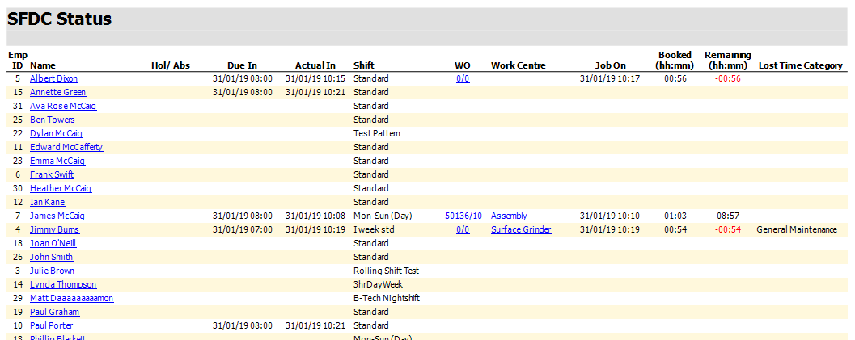Select the Frank Swift employee link
The image size is (855, 340).
[x=52, y=174]
